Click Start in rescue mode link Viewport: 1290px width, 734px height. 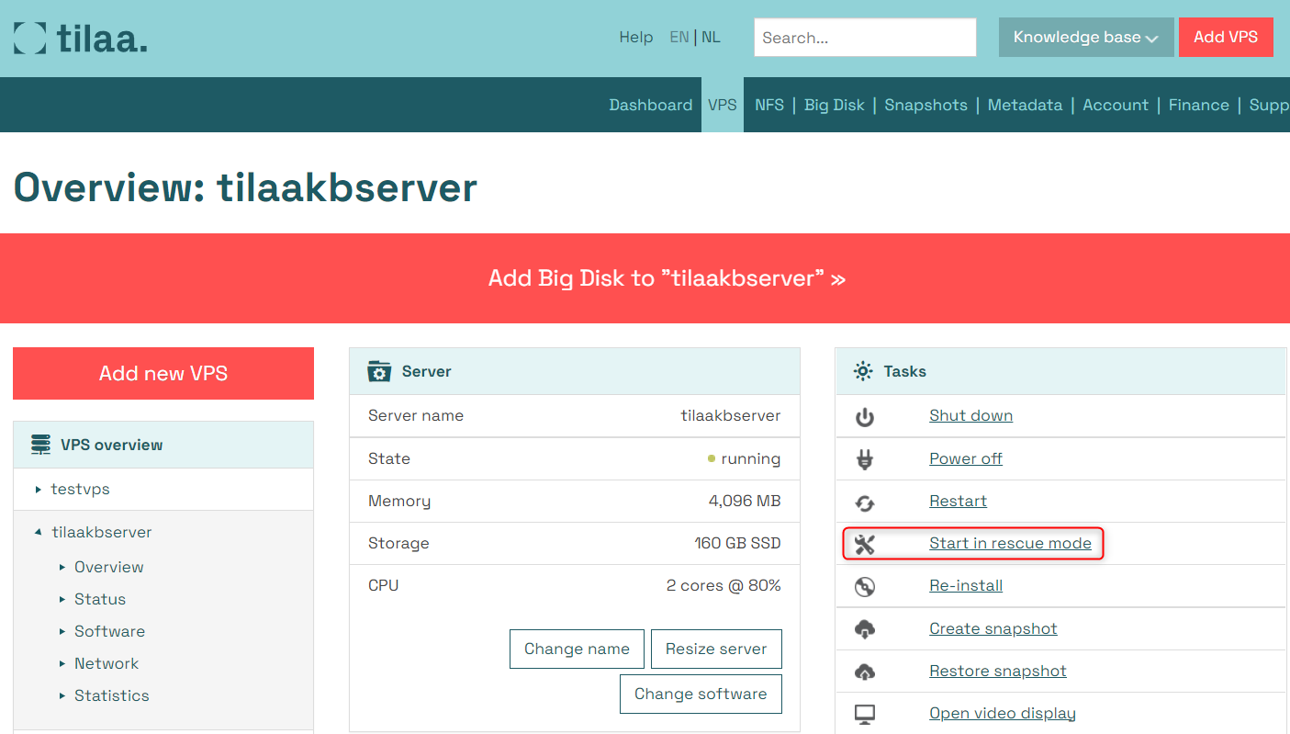[x=1010, y=543]
